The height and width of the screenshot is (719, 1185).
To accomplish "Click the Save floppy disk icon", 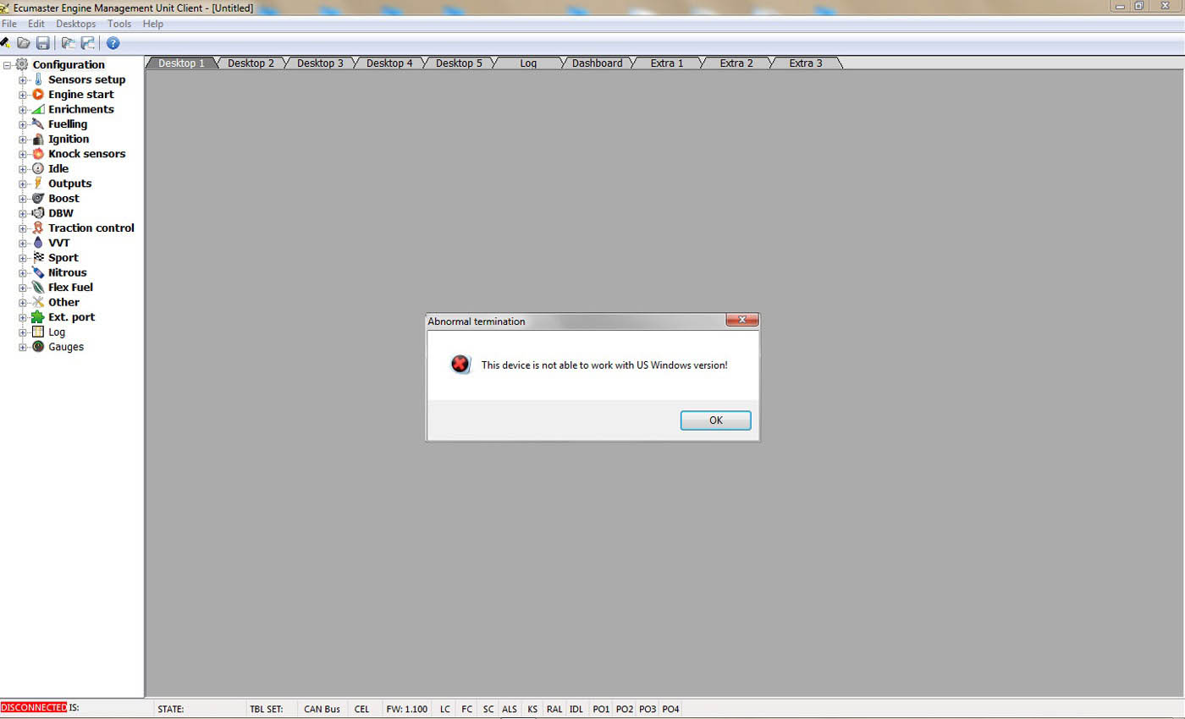I will tap(42, 42).
